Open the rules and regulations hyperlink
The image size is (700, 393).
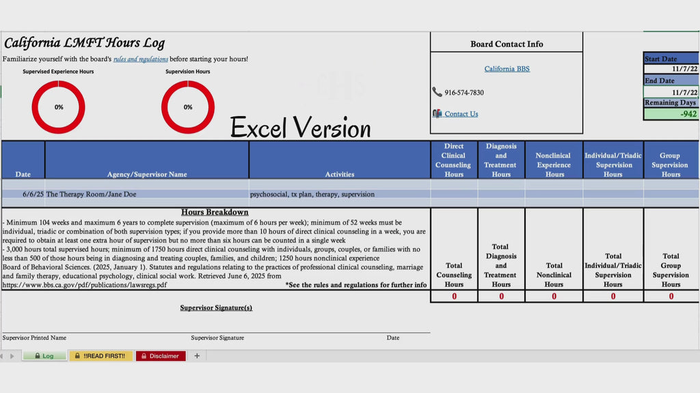pos(141,59)
